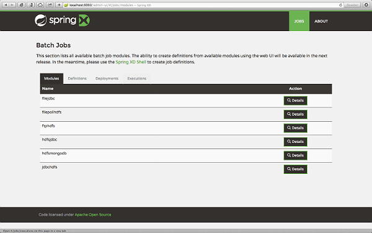Viewport: 372px width, 233px height.
Task: Open iCloud tabs cloud icon
Action: coord(40,5)
